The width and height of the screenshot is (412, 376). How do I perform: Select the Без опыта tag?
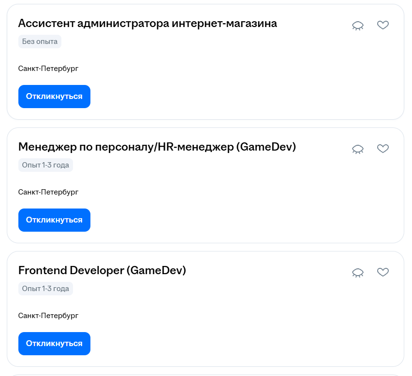coord(39,42)
